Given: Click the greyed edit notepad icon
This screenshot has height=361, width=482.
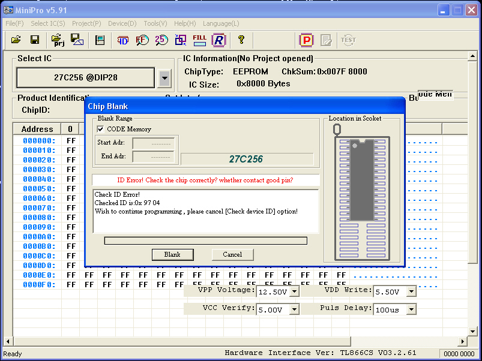Looking at the screenshot, I should [x=326, y=40].
